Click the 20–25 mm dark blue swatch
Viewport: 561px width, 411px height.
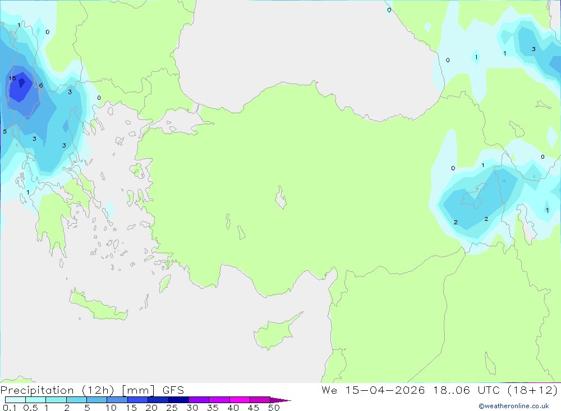point(158,400)
